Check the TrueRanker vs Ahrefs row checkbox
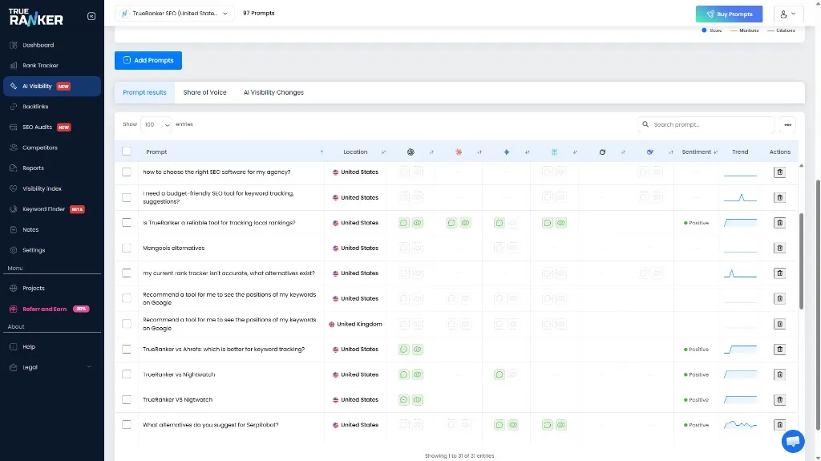Screen dimensions: 821x461 point(127,349)
